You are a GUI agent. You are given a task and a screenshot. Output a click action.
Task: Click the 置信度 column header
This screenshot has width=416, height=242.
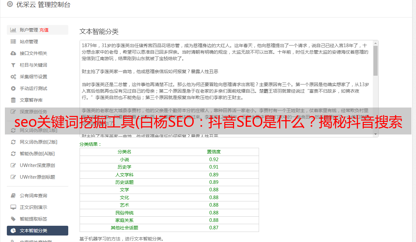214,152
